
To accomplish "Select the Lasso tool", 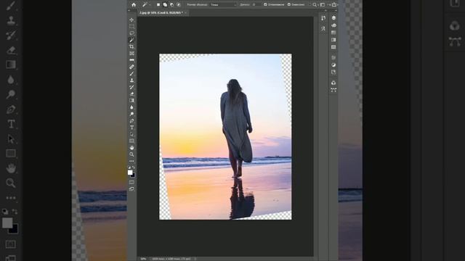I will tap(132, 33).
